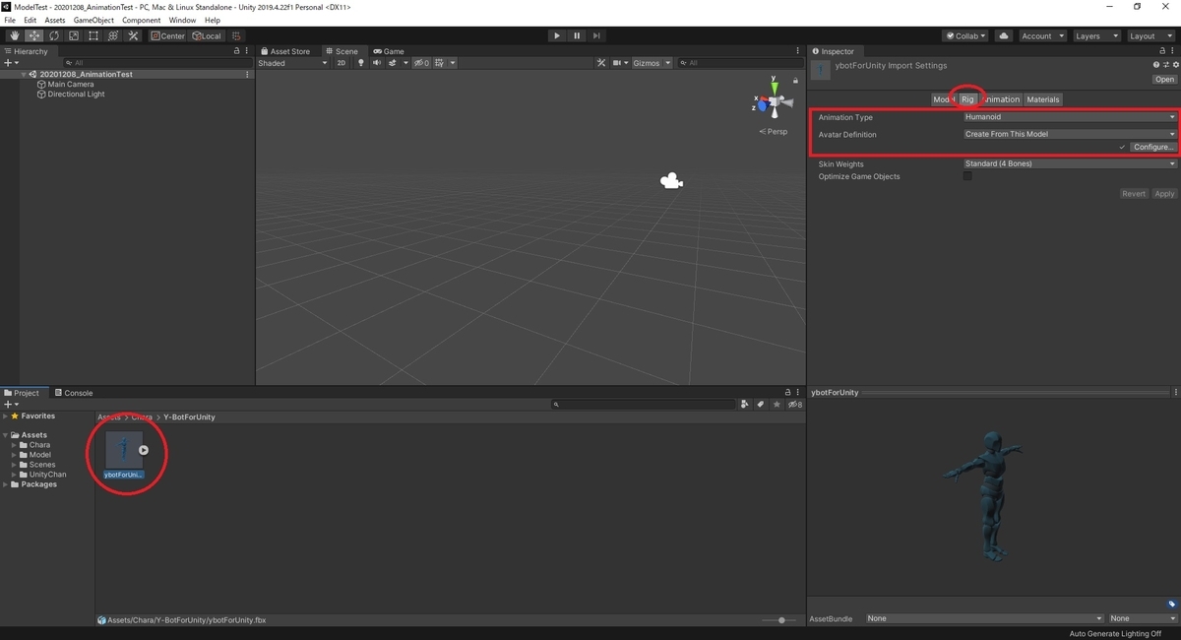Open the GameObject menu
Screen dimensions: 1181x640
(x=93, y=20)
